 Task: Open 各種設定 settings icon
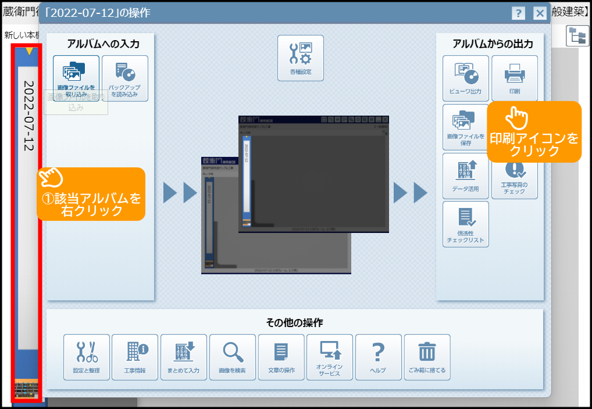tap(301, 58)
